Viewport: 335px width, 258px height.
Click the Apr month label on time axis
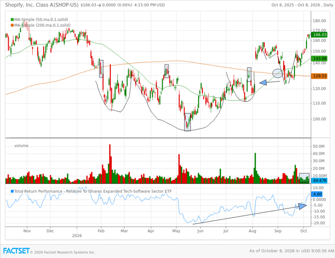pyautogui.click(x=151, y=231)
